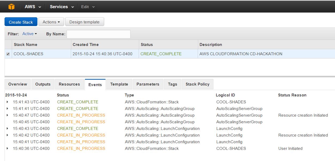The height and width of the screenshot is (161, 335).
Task: Click Resource creation Initiated at 15:40:42
Action: [x=303, y=135]
